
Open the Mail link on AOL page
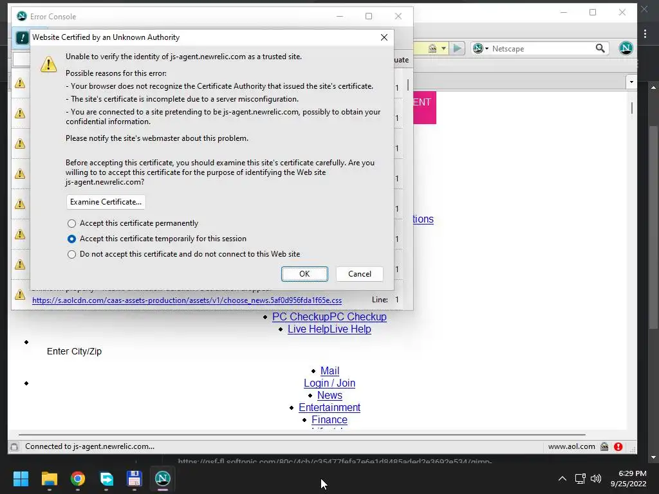[329, 371]
